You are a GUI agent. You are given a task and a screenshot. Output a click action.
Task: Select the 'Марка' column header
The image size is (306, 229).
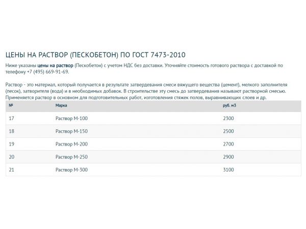pos(61,105)
